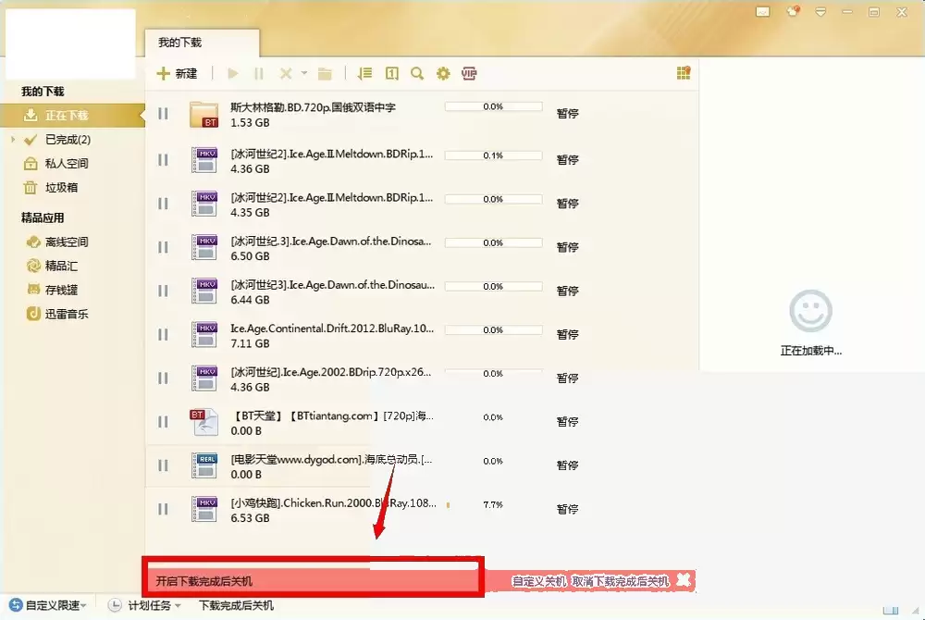The width and height of the screenshot is (925, 620).
Task: Click 取消下载完成后关机 link
Action: click(621, 582)
